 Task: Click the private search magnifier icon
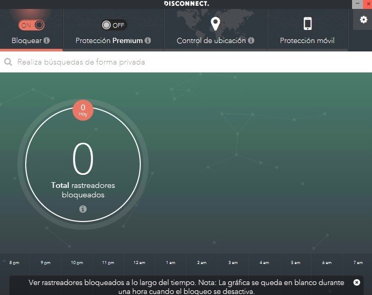8,62
